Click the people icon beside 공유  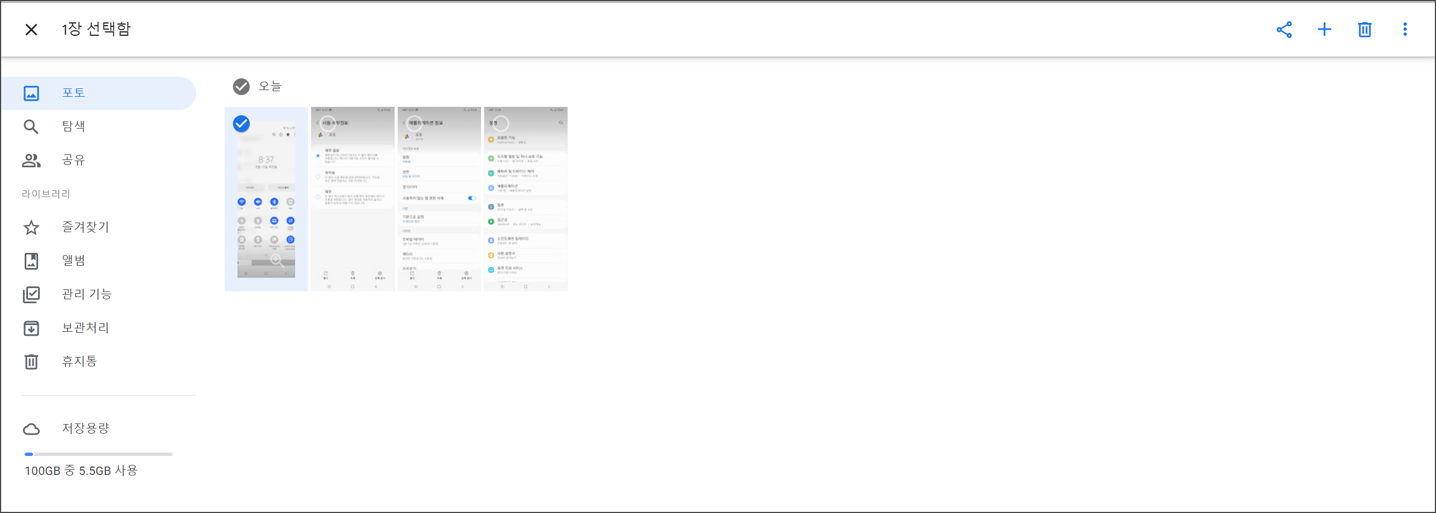(x=31, y=161)
